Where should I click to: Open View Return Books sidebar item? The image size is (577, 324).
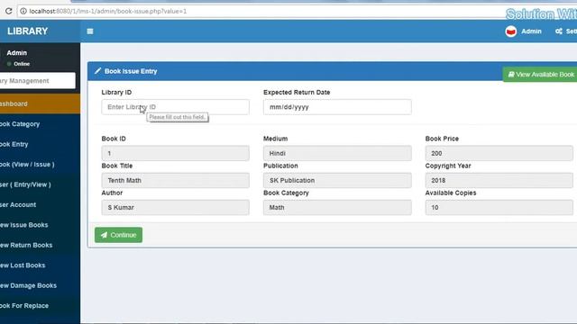tap(40, 245)
